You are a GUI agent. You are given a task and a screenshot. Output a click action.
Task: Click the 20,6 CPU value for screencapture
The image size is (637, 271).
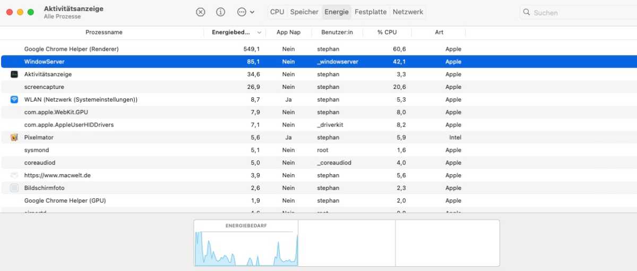point(400,87)
